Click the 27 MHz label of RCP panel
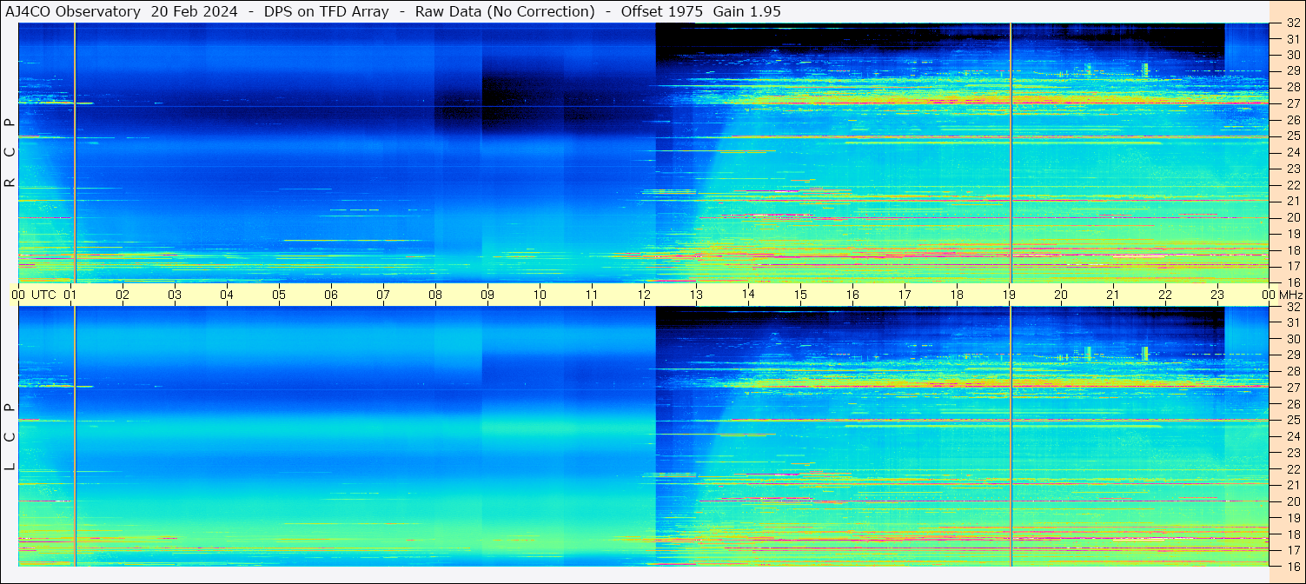This screenshot has height=584, width=1306. (1293, 103)
